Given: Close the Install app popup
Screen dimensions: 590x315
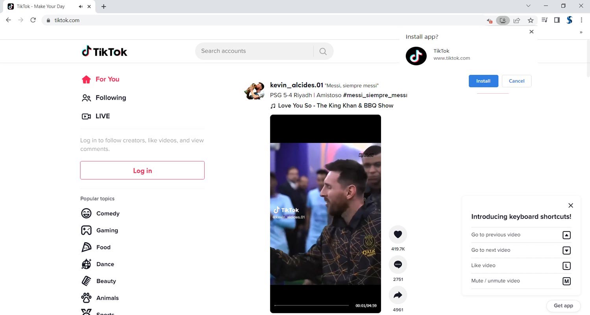Looking at the screenshot, I should click(x=531, y=31).
